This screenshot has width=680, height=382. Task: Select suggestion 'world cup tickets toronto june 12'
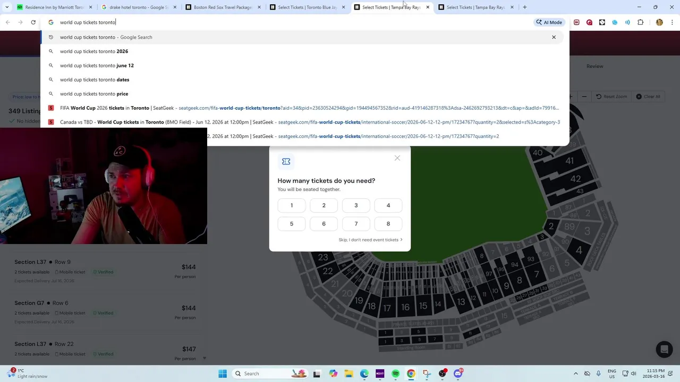click(x=302, y=65)
